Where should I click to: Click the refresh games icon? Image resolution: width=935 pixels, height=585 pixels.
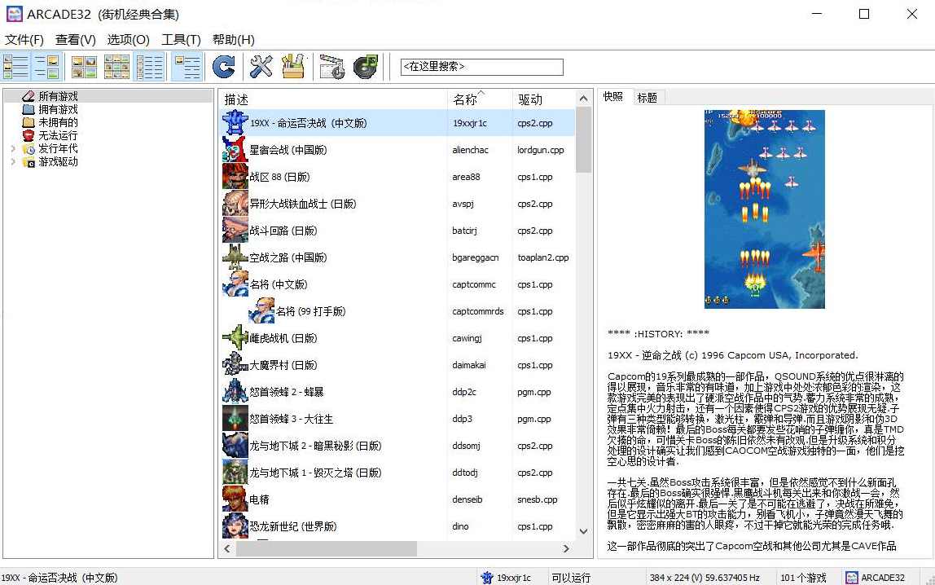[x=224, y=67]
